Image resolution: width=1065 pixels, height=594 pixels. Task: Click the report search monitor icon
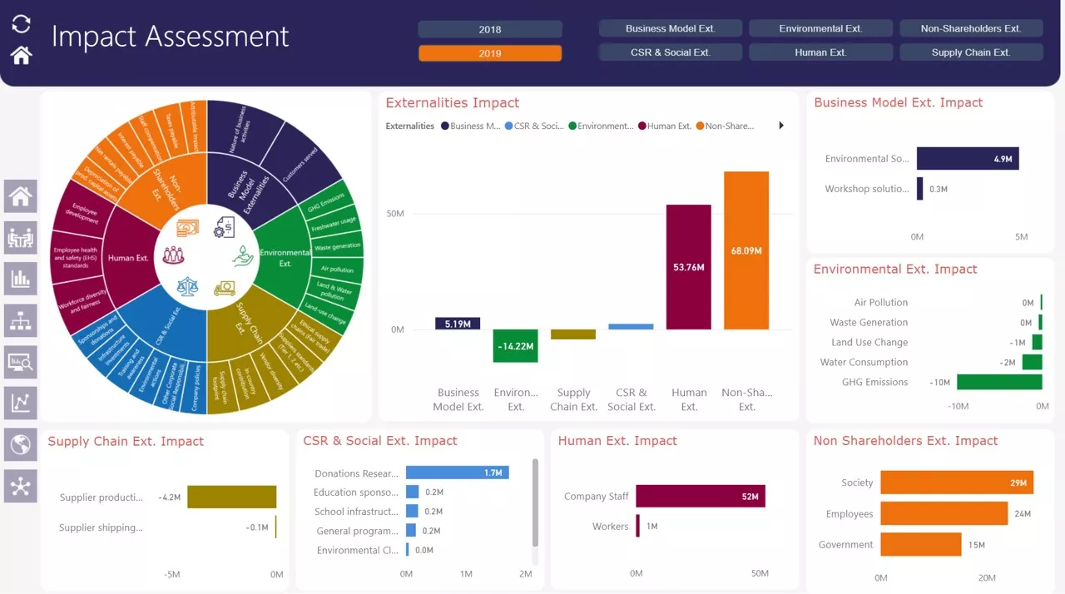click(x=20, y=361)
